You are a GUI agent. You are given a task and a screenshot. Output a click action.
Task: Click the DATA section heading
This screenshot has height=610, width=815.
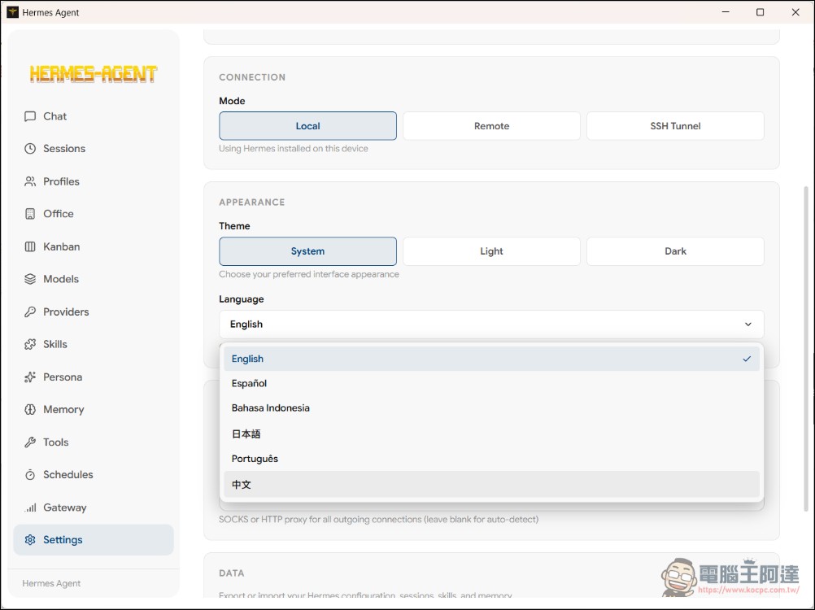click(231, 573)
